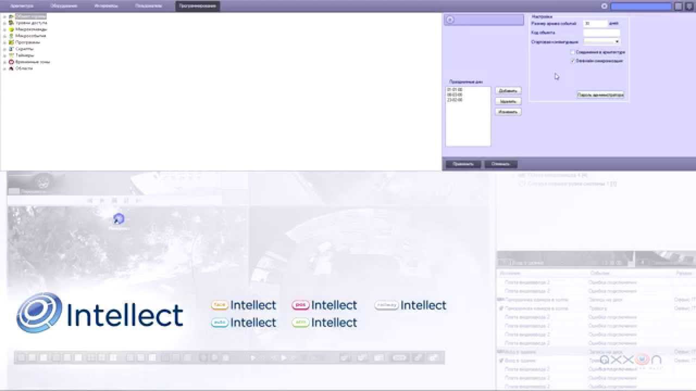The image size is (696, 391).
Task: Click the Пароль администратора button
Action: coord(600,94)
